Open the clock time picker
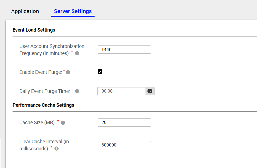The height and width of the screenshot is (168, 257). (150, 91)
